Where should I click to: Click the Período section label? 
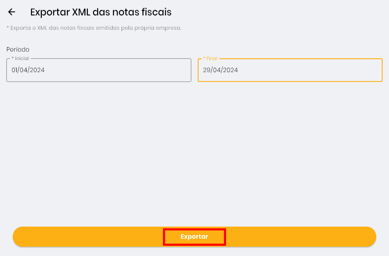click(x=18, y=49)
